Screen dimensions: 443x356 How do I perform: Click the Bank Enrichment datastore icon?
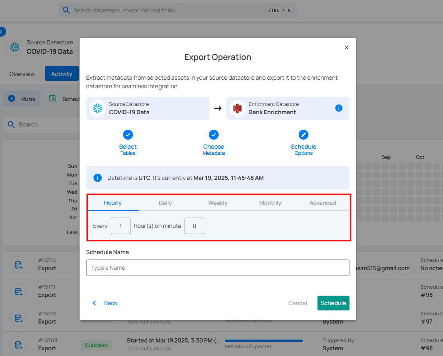(x=237, y=108)
